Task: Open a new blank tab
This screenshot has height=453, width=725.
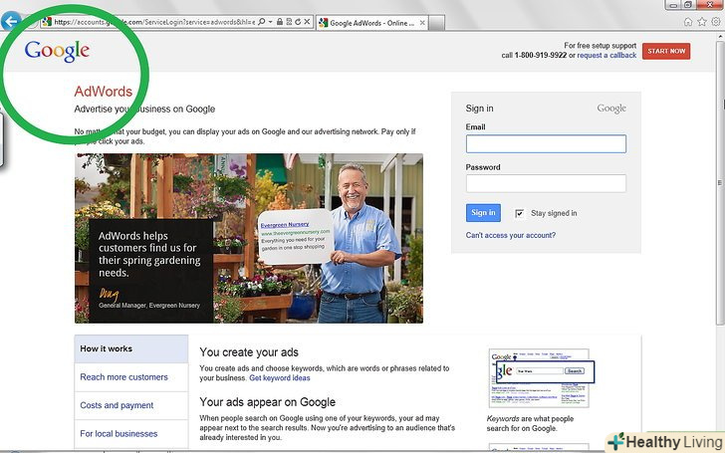Action: point(437,23)
